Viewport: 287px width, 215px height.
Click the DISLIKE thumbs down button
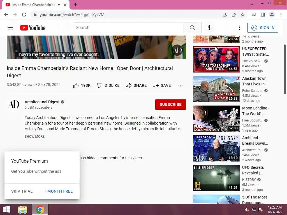tap(108, 85)
